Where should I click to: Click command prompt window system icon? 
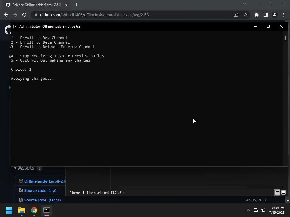pyautogui.click(x=16, y=27)
